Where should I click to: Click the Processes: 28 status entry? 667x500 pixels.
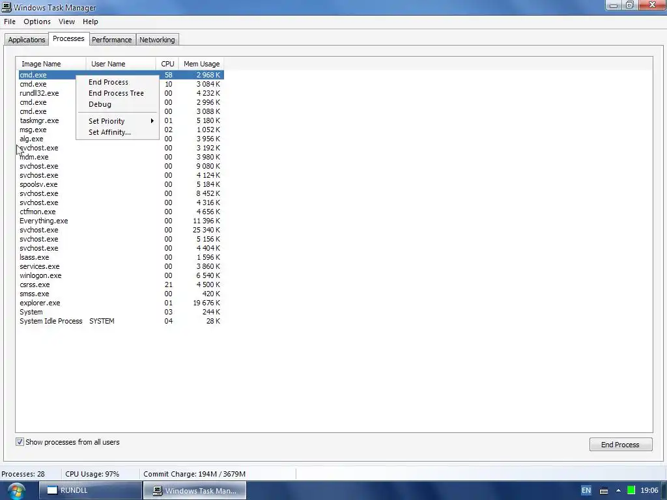tap(23, 474)
